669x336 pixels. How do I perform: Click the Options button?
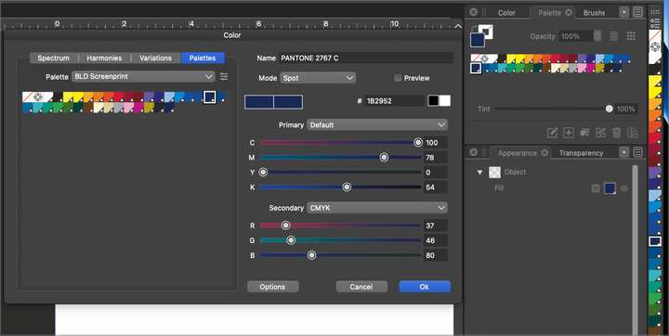272,287
